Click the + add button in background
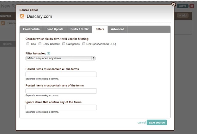The image size is (197, 134). coord(183,15)
